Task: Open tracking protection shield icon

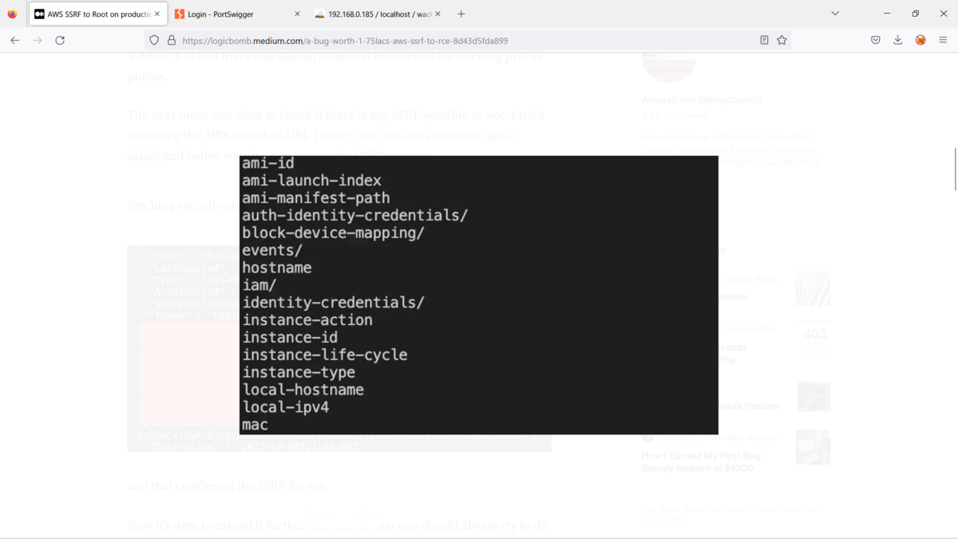Action: [x=154, y=40]
